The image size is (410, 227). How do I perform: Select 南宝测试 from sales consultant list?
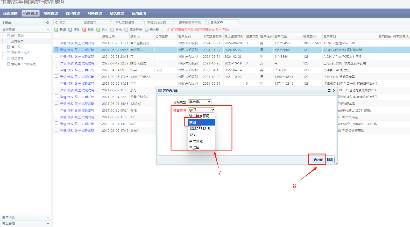pyautogui.click(x=196, y=141)
